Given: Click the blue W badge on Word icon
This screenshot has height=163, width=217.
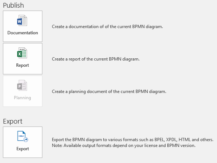Looking at the screenshot, I should click(19, 22).
